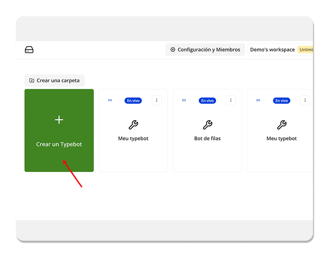Open three-dot menu on Bot de filas card

click(231, 100)
